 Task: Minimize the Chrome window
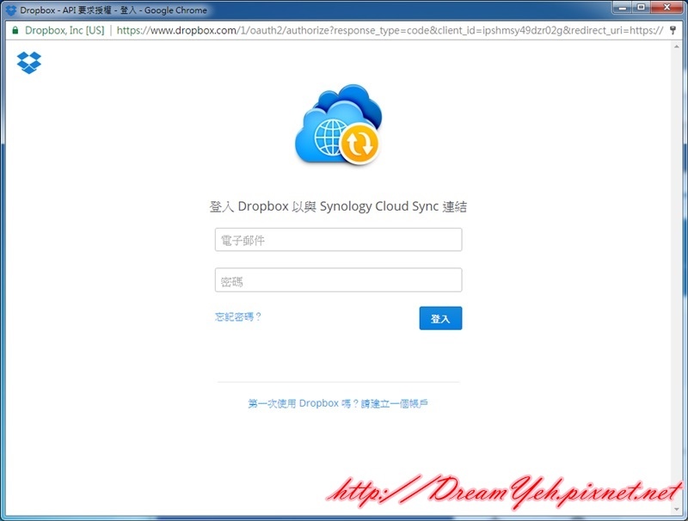(622, 8)
